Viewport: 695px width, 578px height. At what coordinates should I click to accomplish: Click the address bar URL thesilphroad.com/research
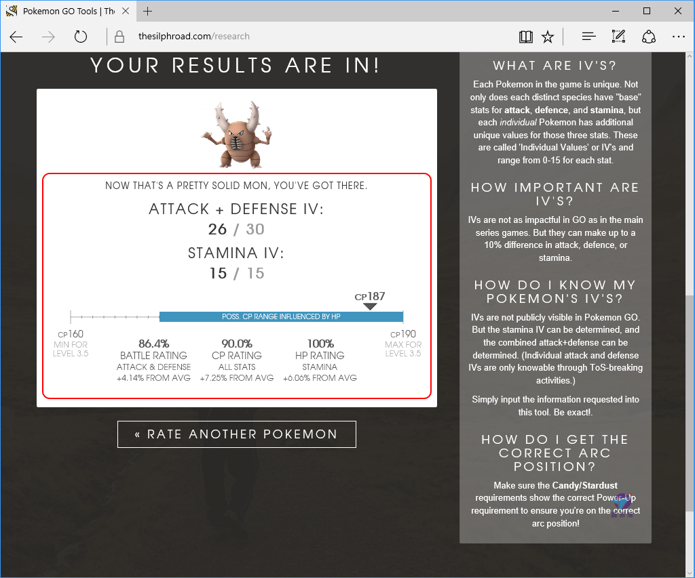(x=193, y=37)
